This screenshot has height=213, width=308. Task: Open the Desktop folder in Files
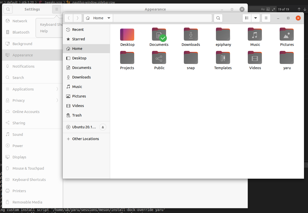[x=127, y=35]
